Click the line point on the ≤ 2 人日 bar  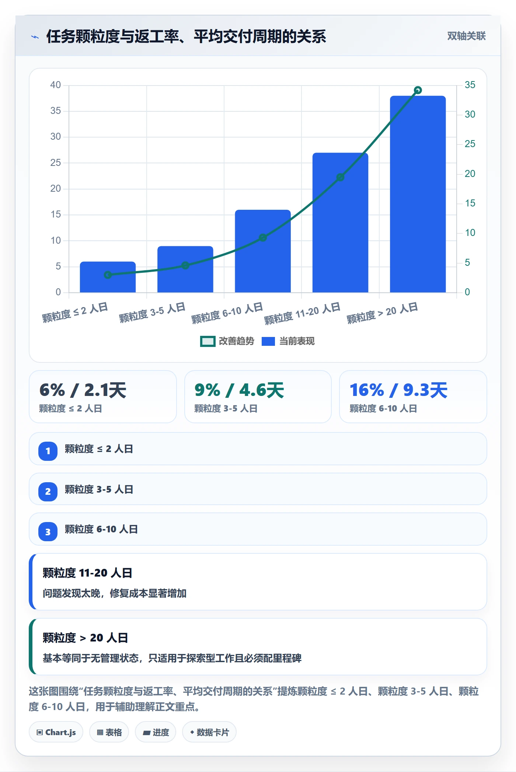pos(108,275)
